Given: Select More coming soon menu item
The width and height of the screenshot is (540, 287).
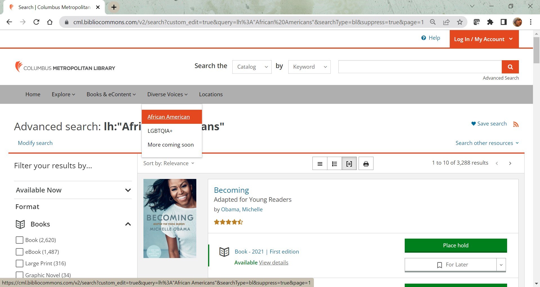Looking at the screenshot, I should (172, 145).
